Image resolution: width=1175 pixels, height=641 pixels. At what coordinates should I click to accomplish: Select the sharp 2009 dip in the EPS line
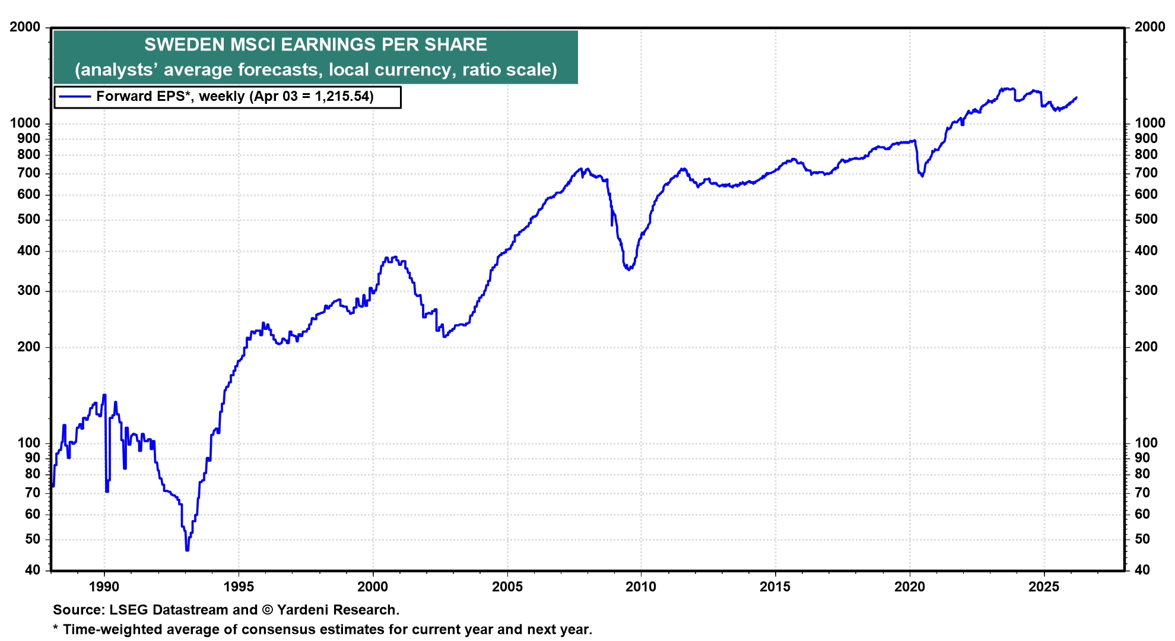[627, 268]
